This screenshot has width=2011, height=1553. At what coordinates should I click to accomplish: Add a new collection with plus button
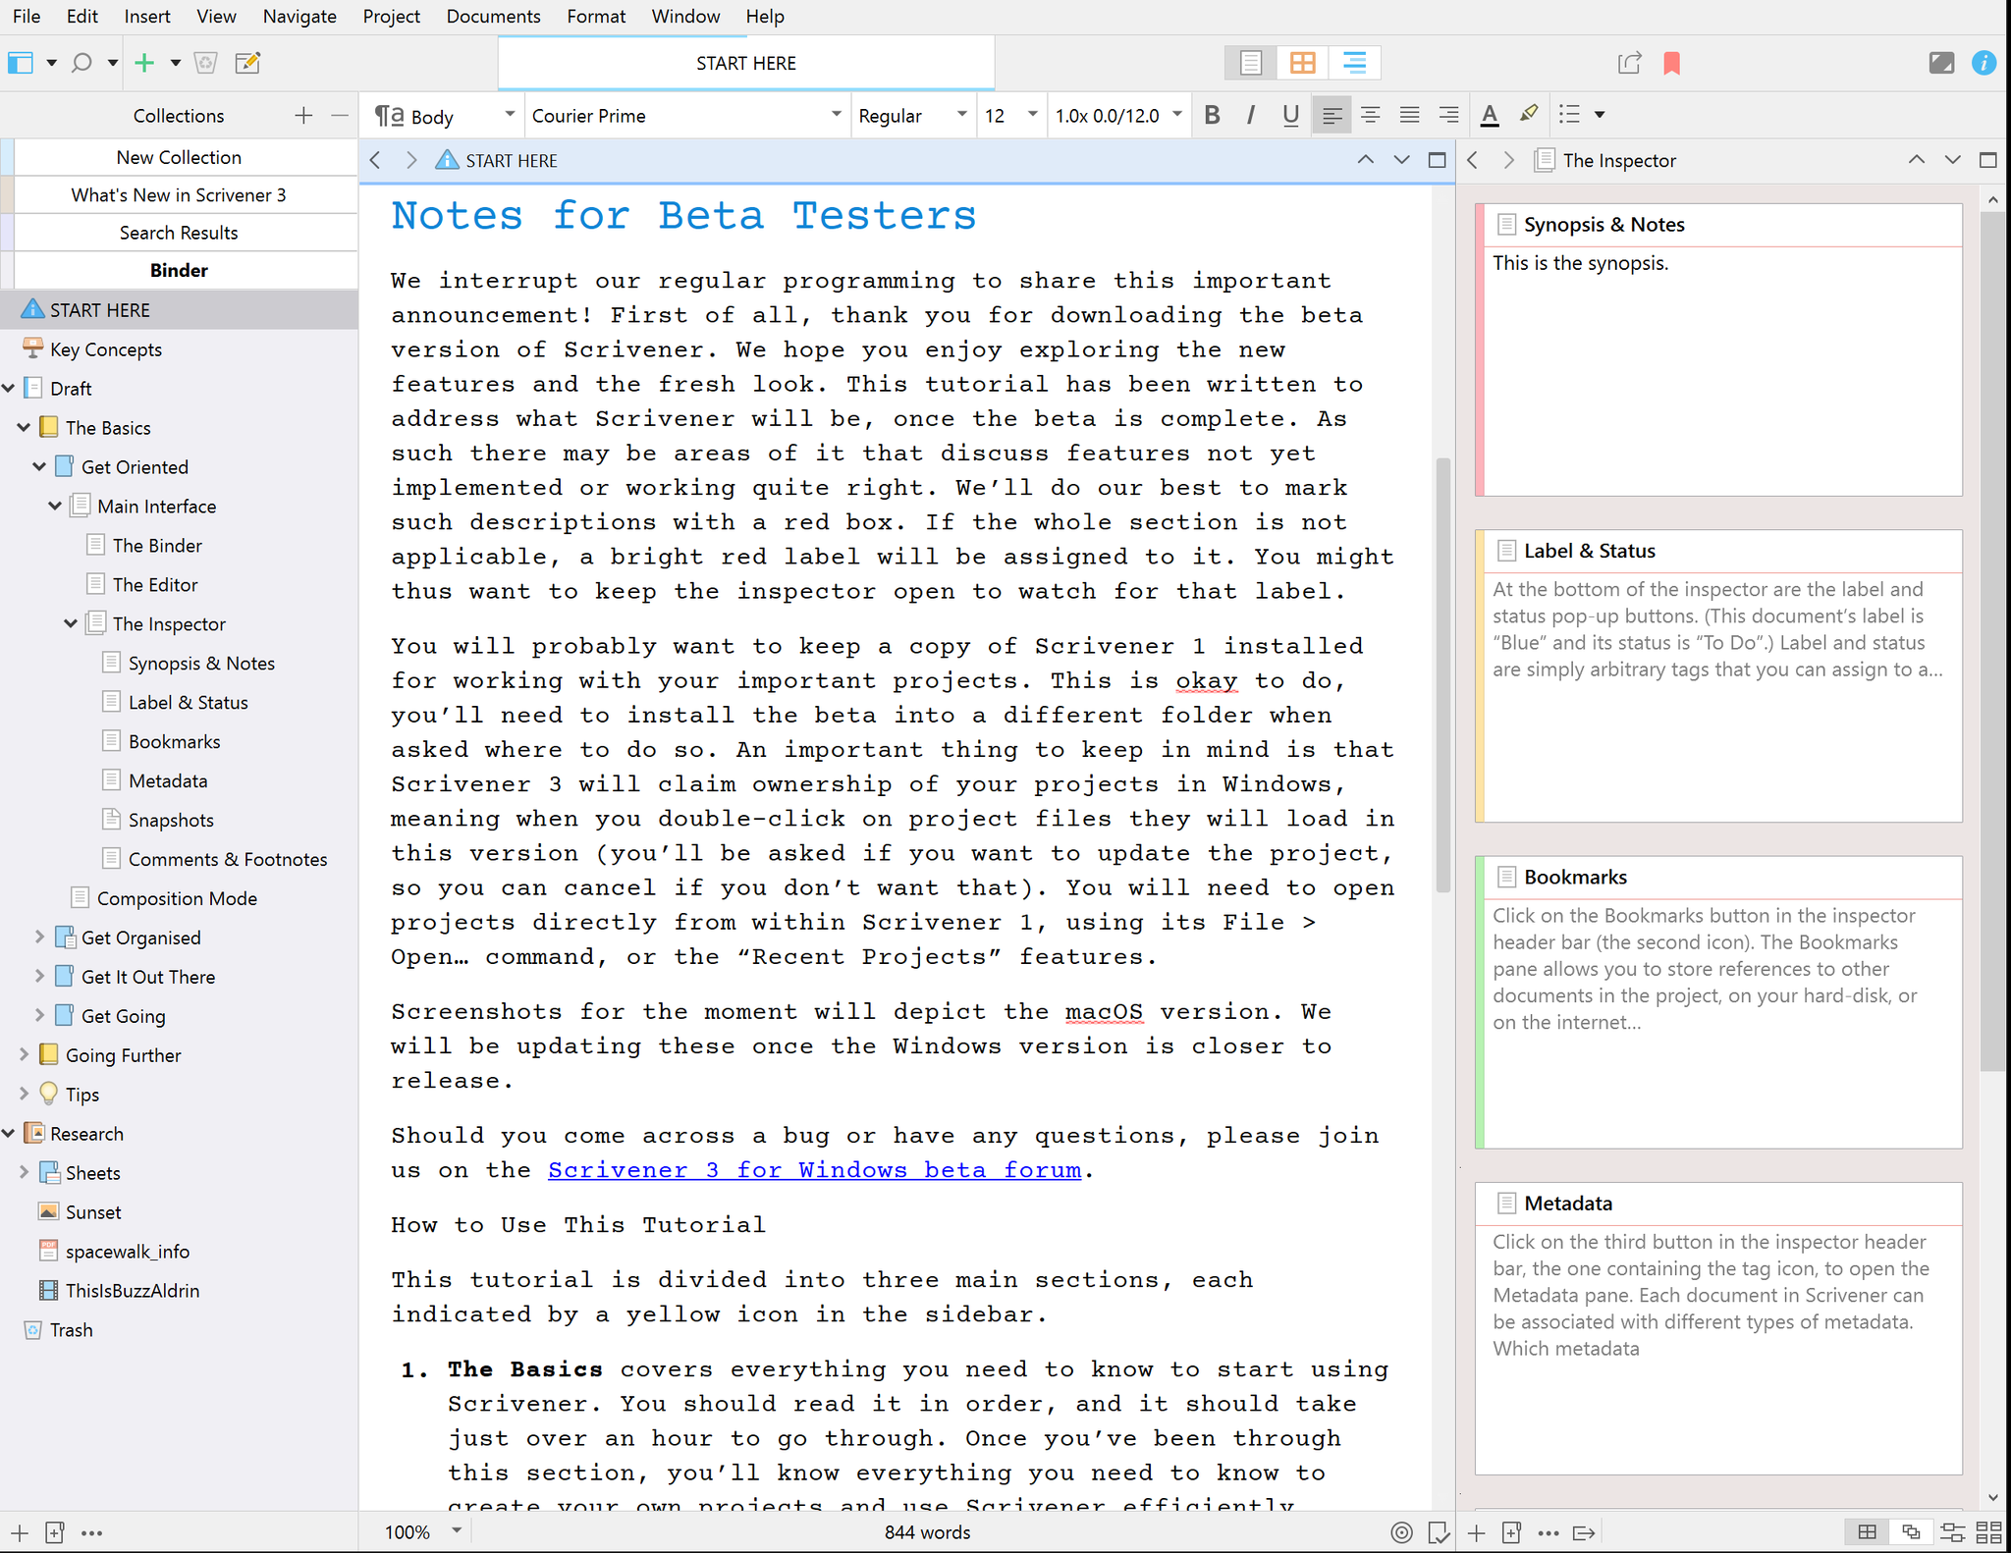click(x=303, y=116)
